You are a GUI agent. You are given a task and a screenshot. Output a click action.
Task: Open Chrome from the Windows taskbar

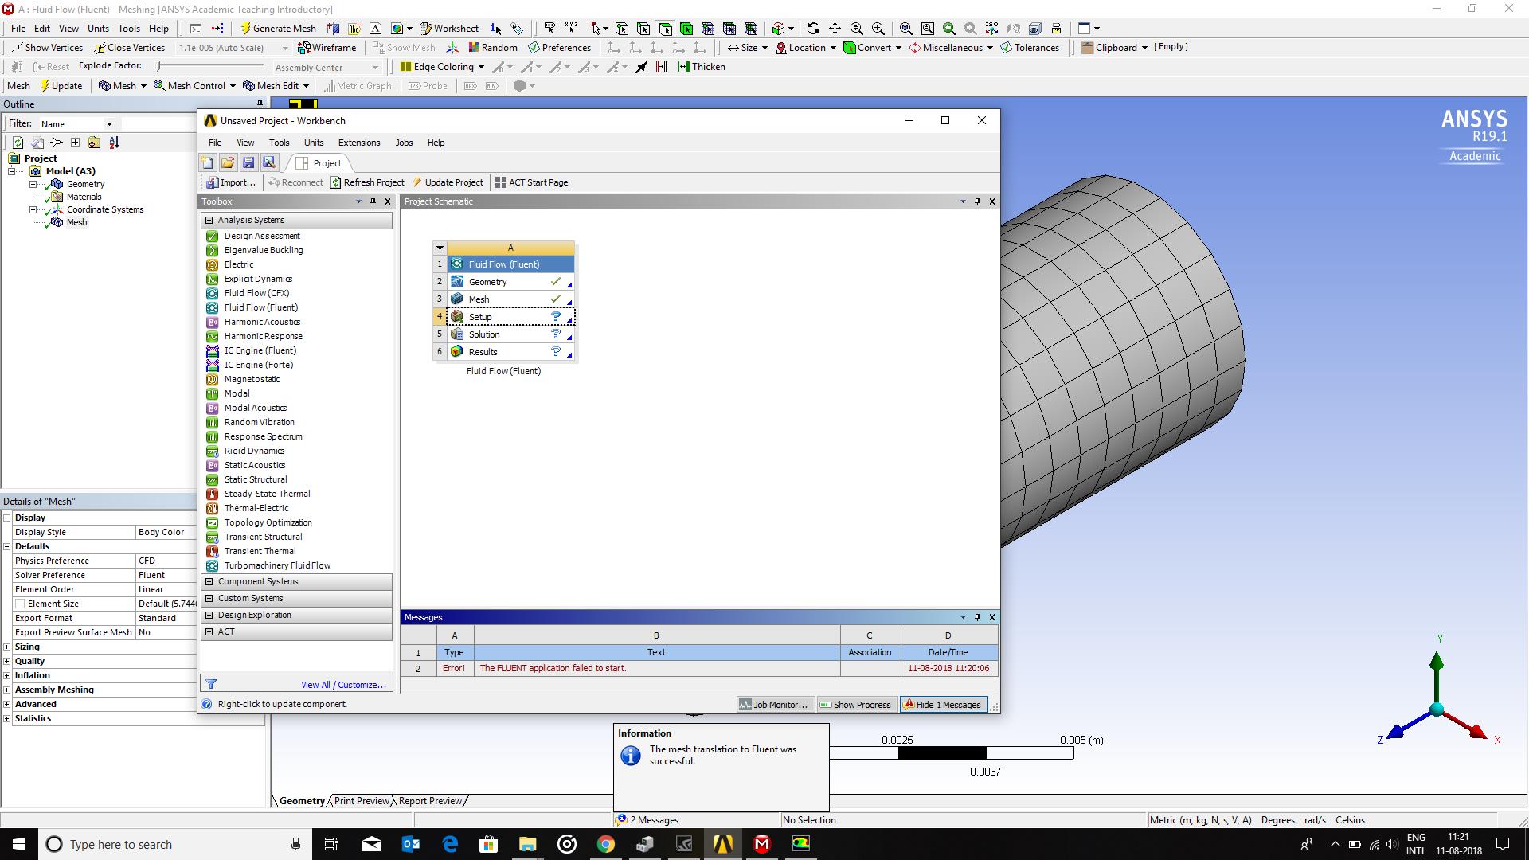point(606,844)
